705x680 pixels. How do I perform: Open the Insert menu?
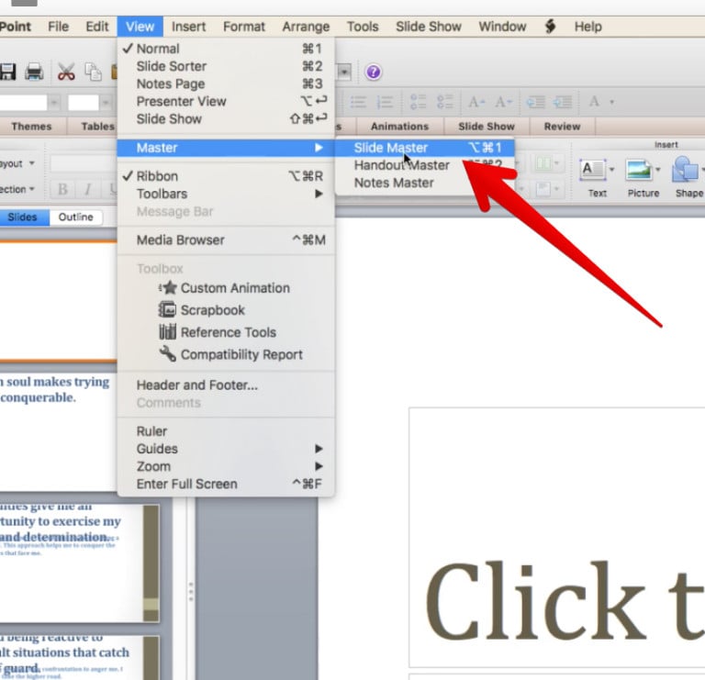[188, 27]
